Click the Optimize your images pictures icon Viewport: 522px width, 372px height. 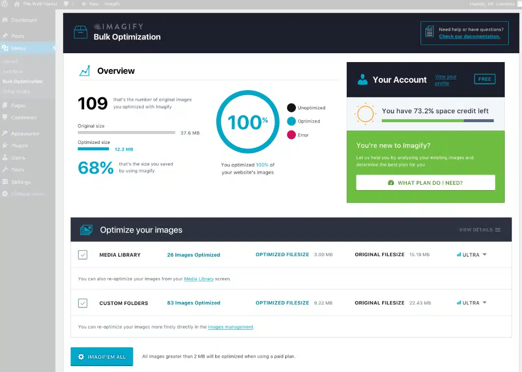tap(86, 230)
